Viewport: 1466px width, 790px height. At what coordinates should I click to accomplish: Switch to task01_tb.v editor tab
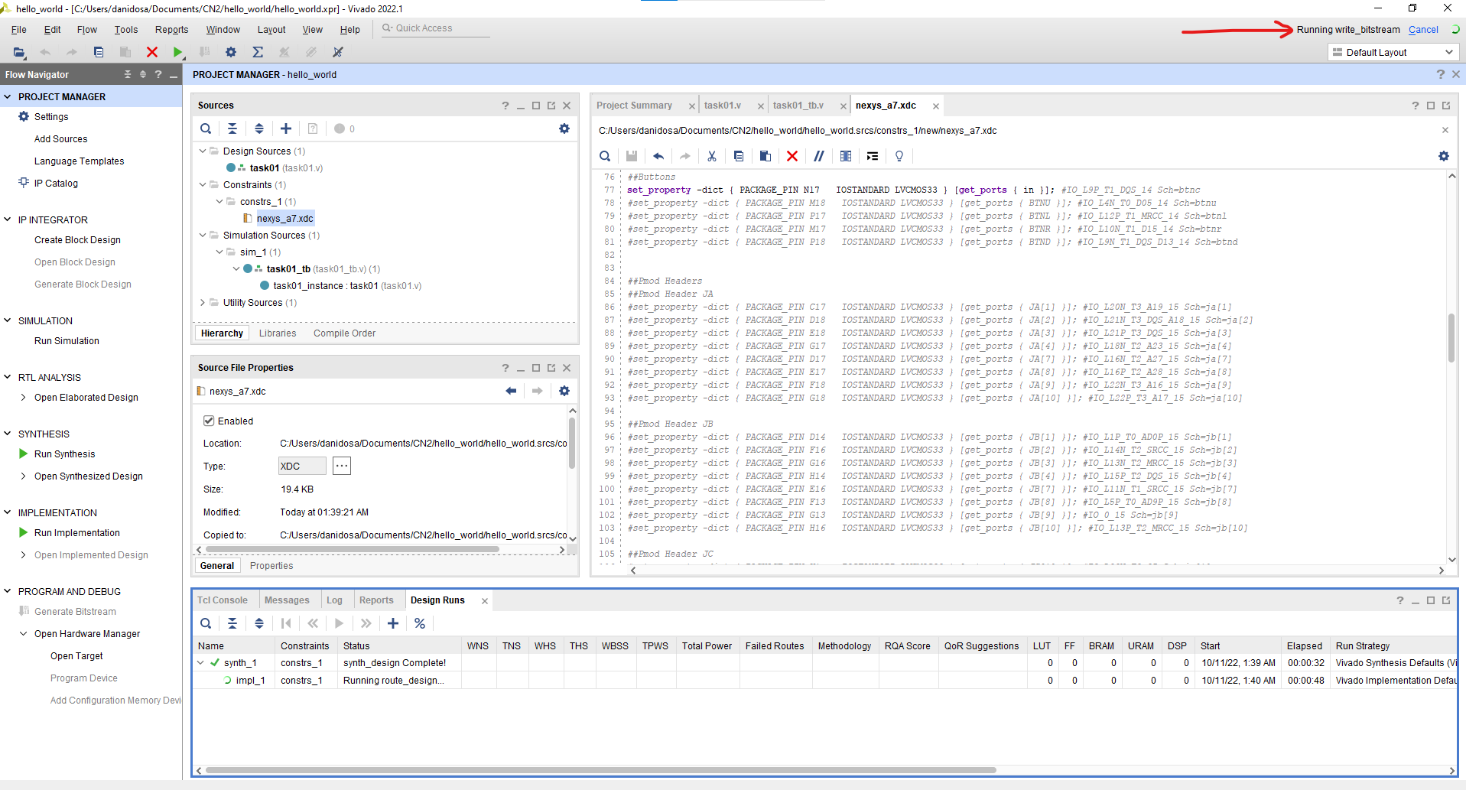[798, 106]
